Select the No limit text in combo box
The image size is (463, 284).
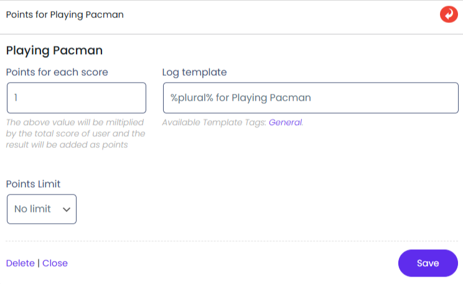tap(32, 209)
